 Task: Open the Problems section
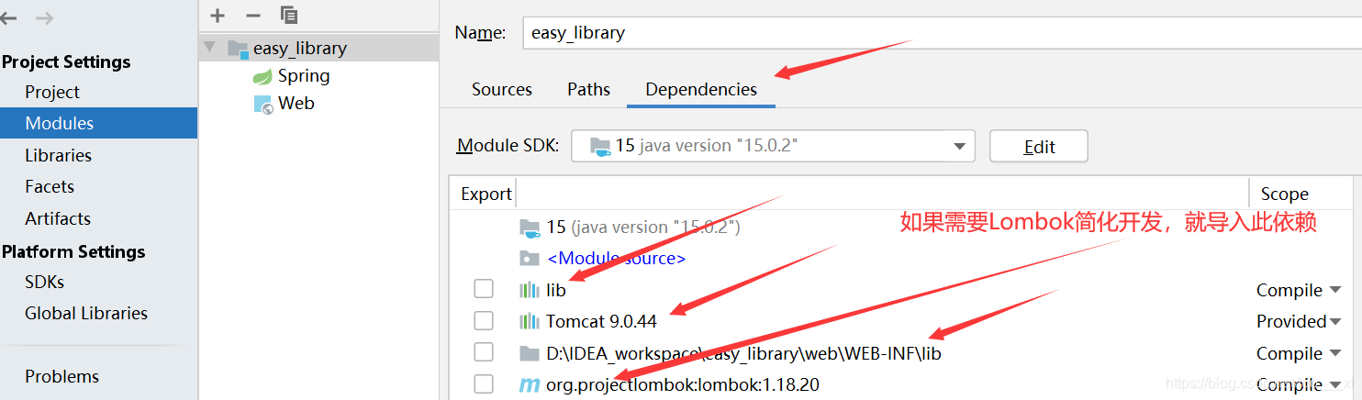pos(61,376)
